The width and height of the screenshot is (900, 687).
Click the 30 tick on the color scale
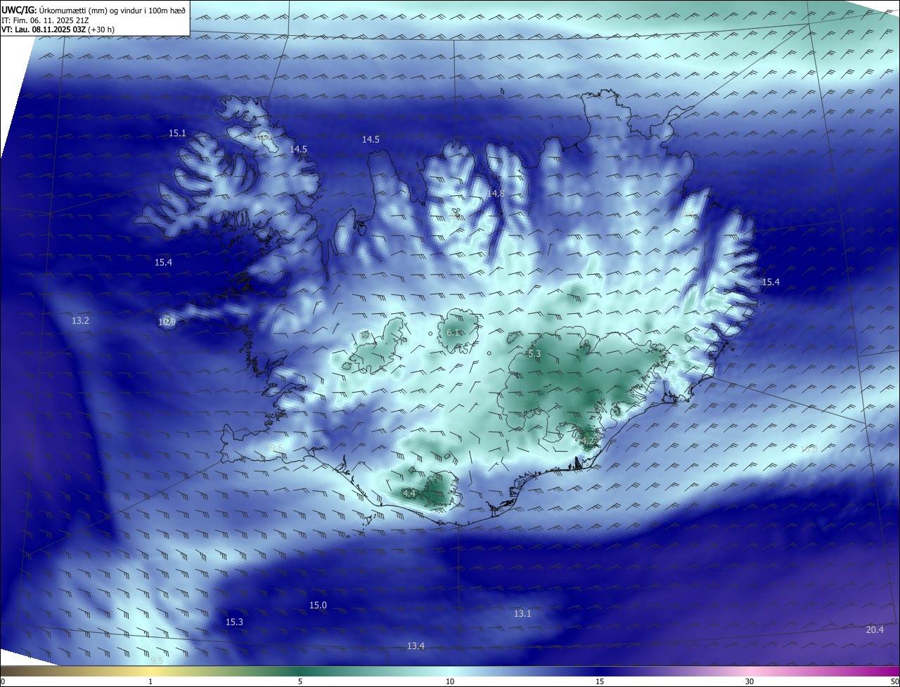point(750,681)
